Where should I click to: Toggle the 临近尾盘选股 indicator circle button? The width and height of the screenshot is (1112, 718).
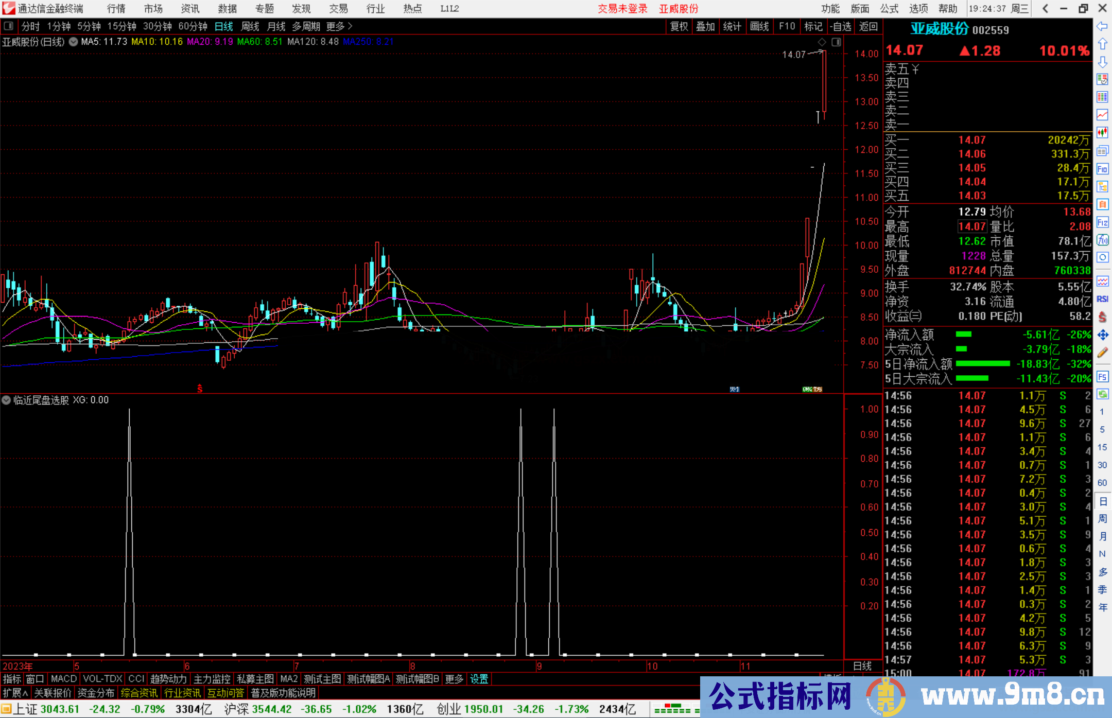pyautogui.click(x=6, y=400)
